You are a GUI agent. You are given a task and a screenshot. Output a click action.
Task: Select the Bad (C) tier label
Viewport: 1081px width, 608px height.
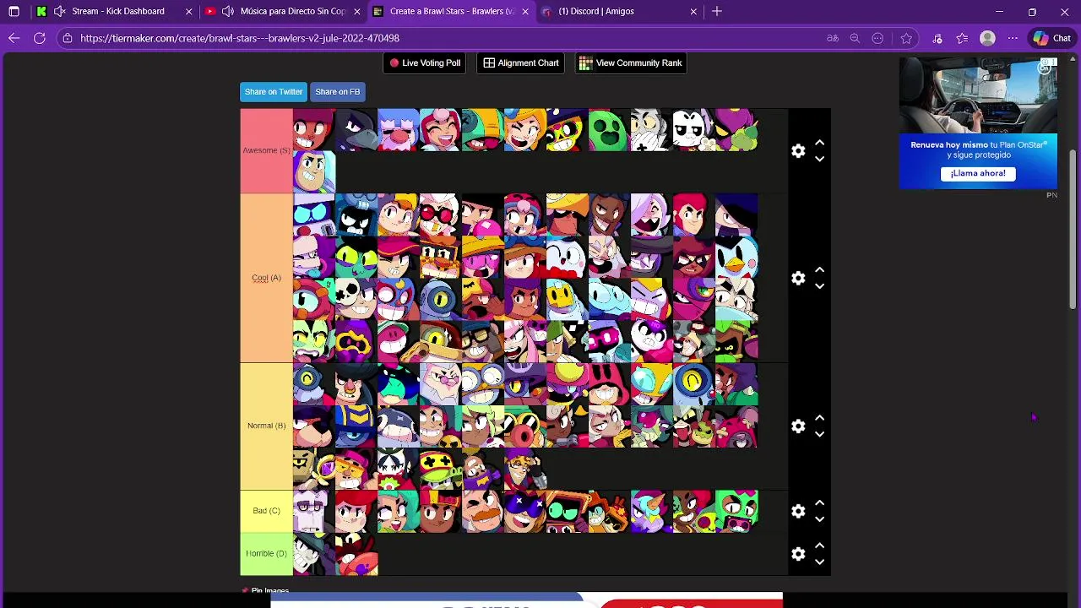tap(266, 511)
